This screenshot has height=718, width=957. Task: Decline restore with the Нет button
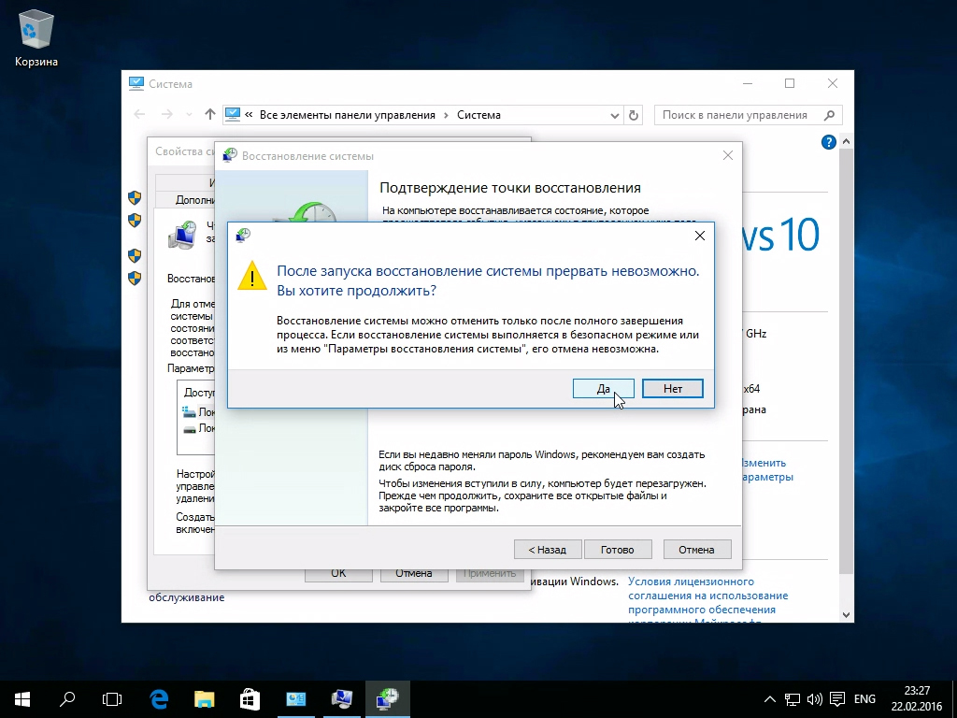673,388
